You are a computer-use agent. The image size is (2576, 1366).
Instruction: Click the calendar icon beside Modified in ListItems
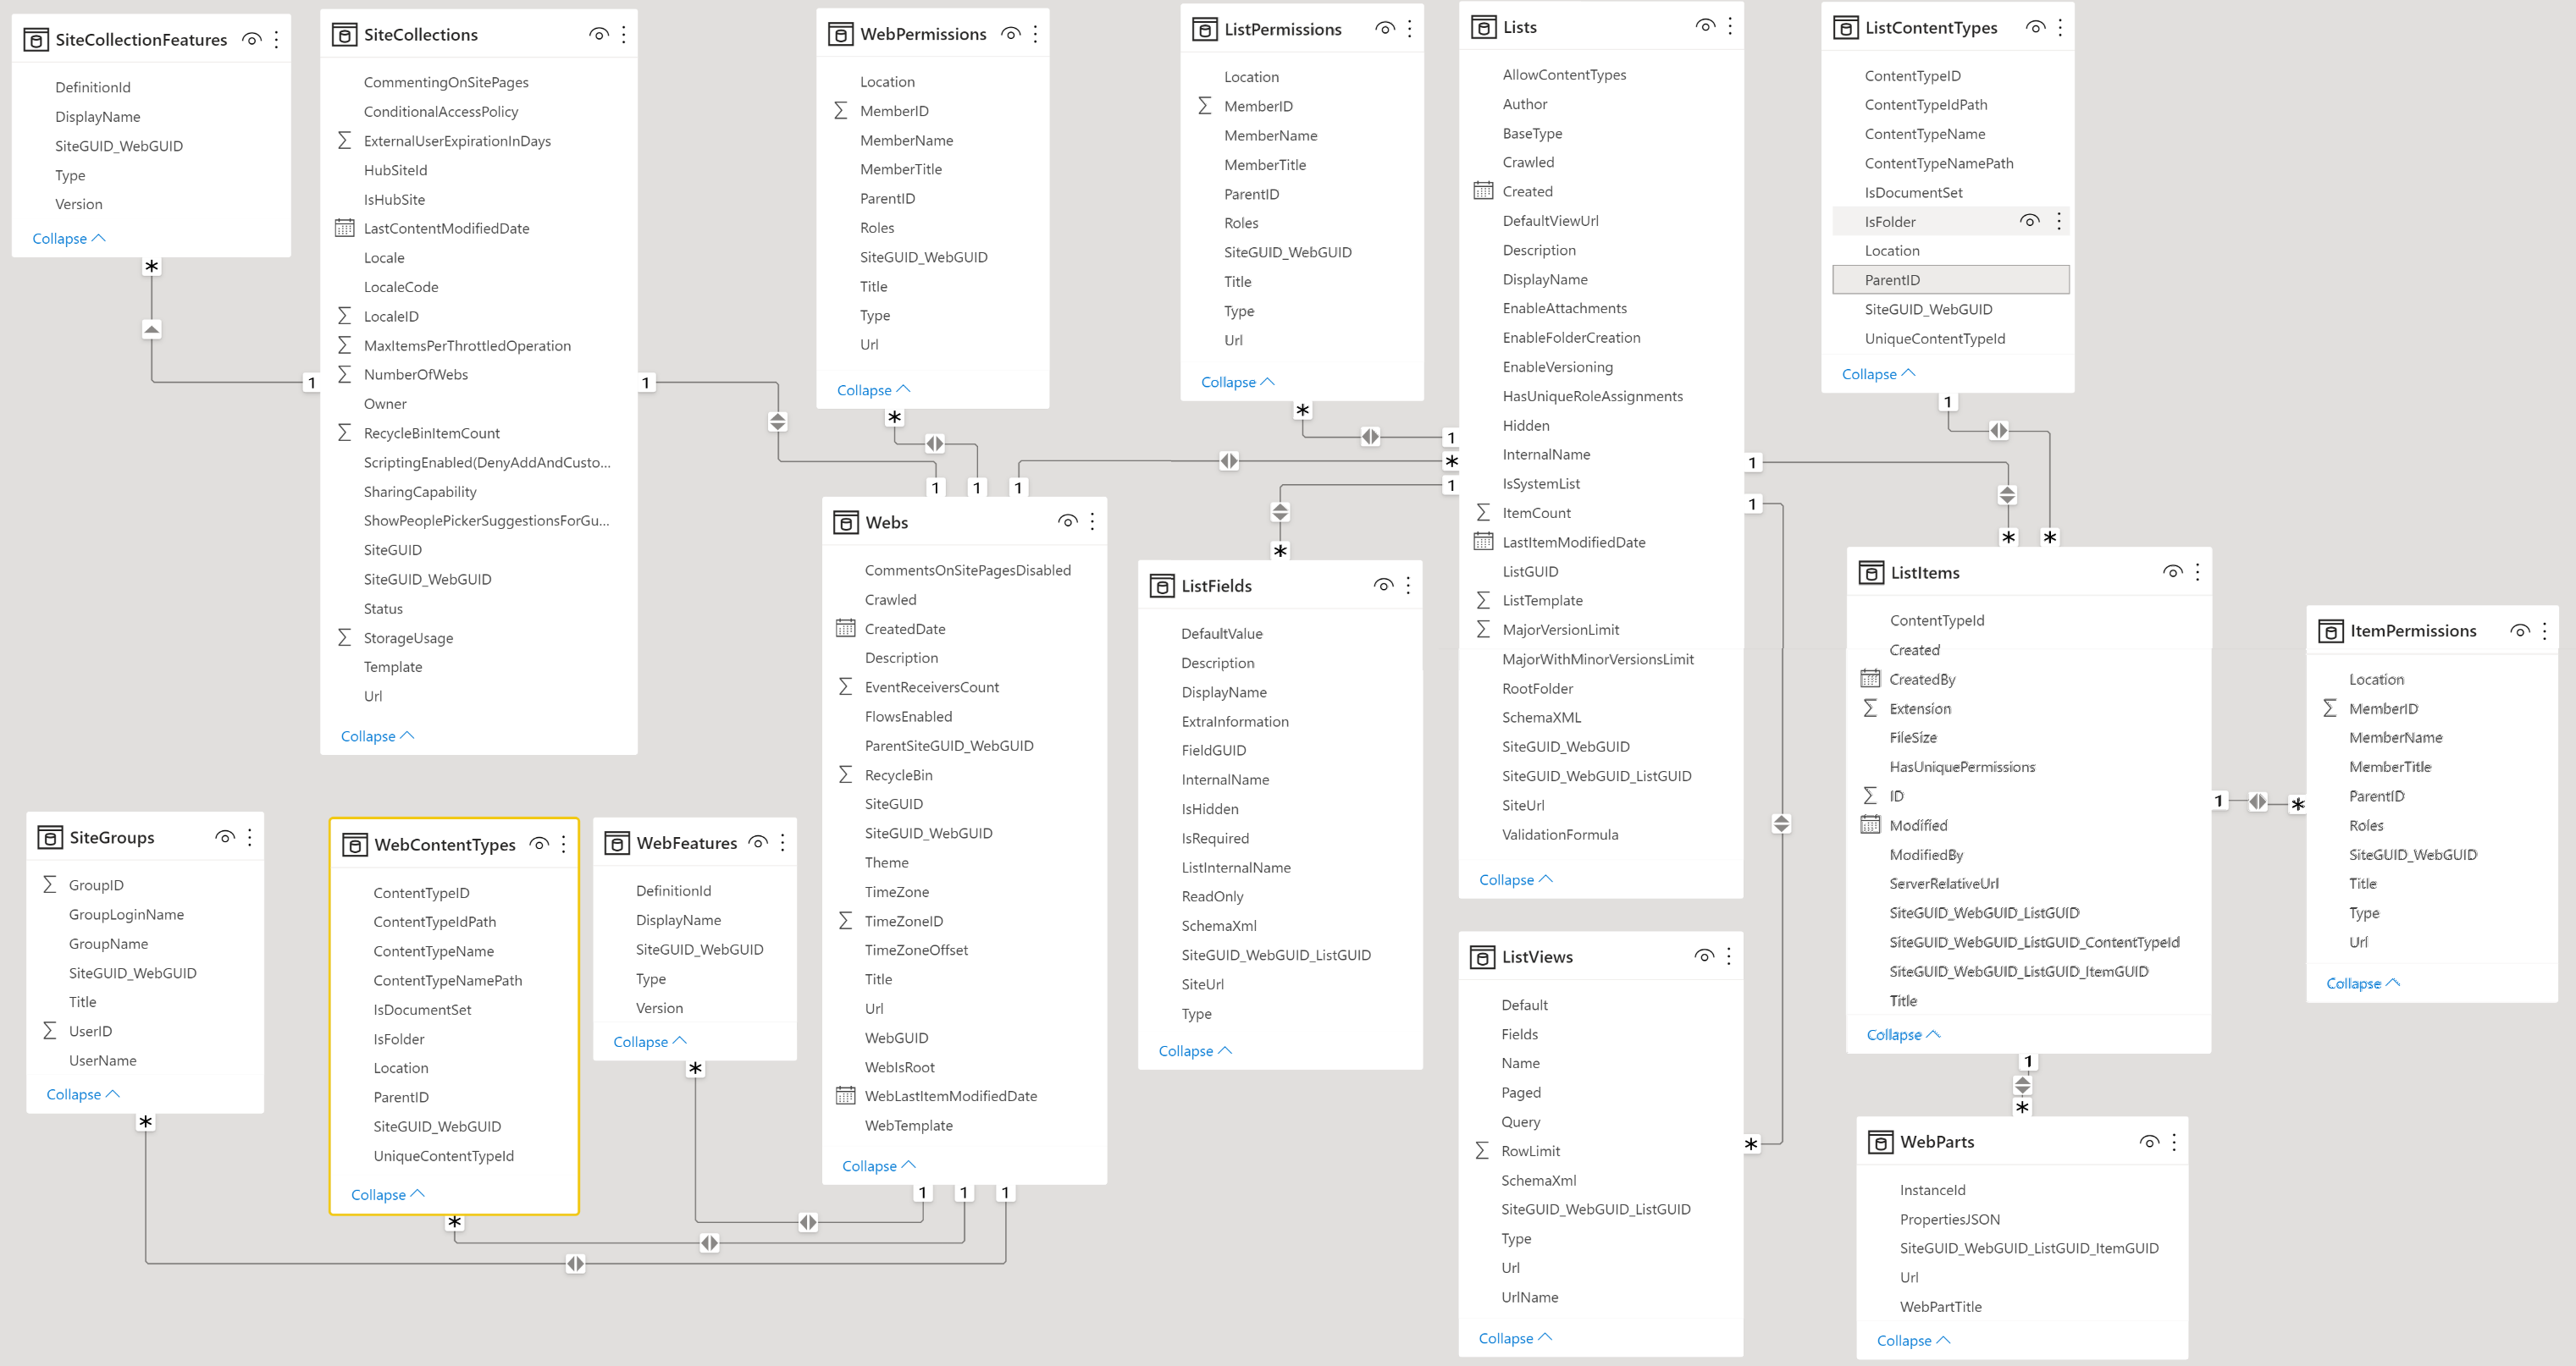(1871, 824)
